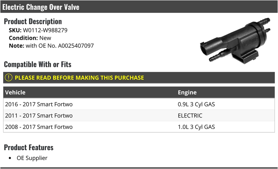This screenshot has width=278, height=169.
Task: Click the OE Supplier bullet item
Action: pyautogui.click(x=32, y=158)
